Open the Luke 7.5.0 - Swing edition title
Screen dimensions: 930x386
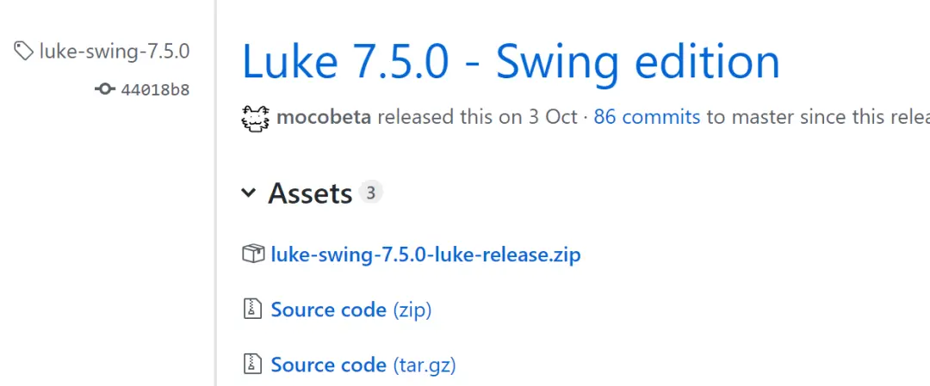coord(511,62)
